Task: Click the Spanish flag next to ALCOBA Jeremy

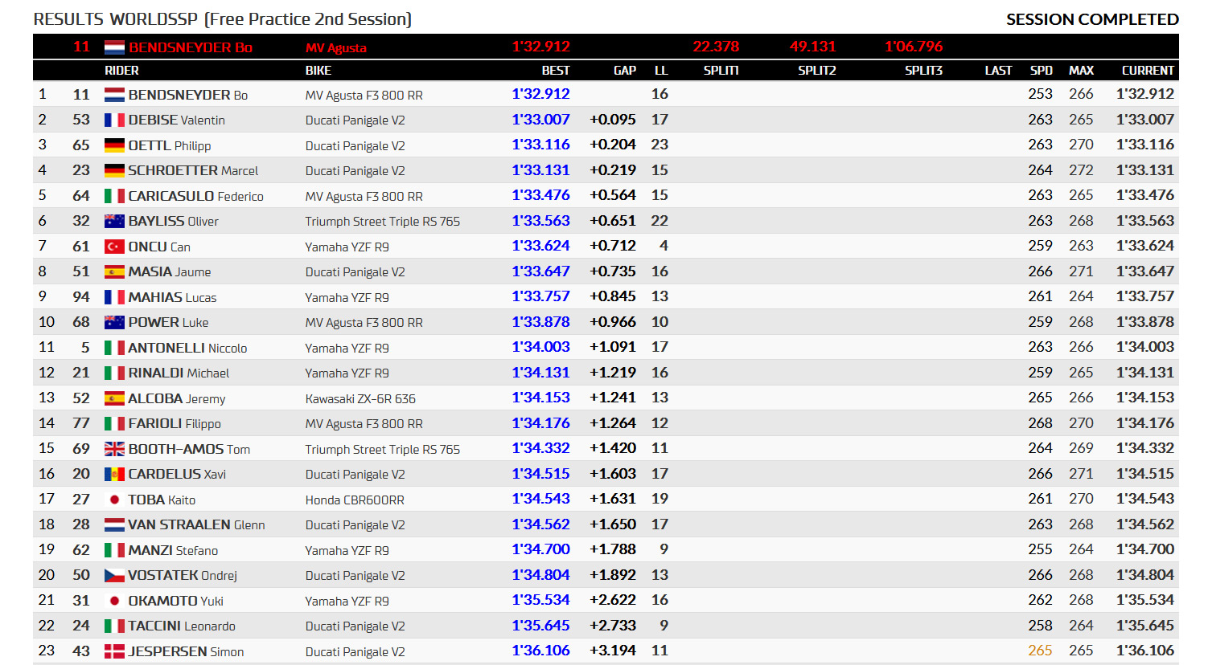Action: click(x=114, y=398)
